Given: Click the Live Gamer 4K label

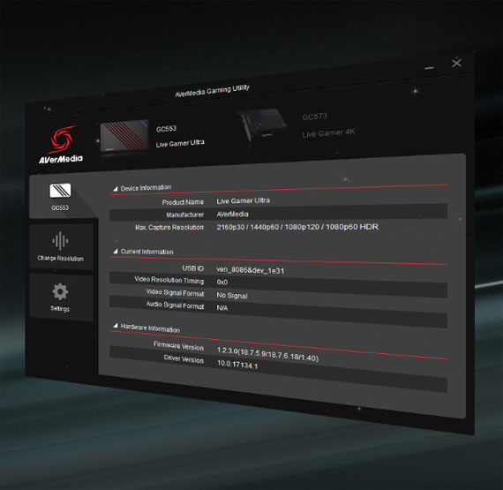Looking at the screenshot, I should (x=329, y=132).
